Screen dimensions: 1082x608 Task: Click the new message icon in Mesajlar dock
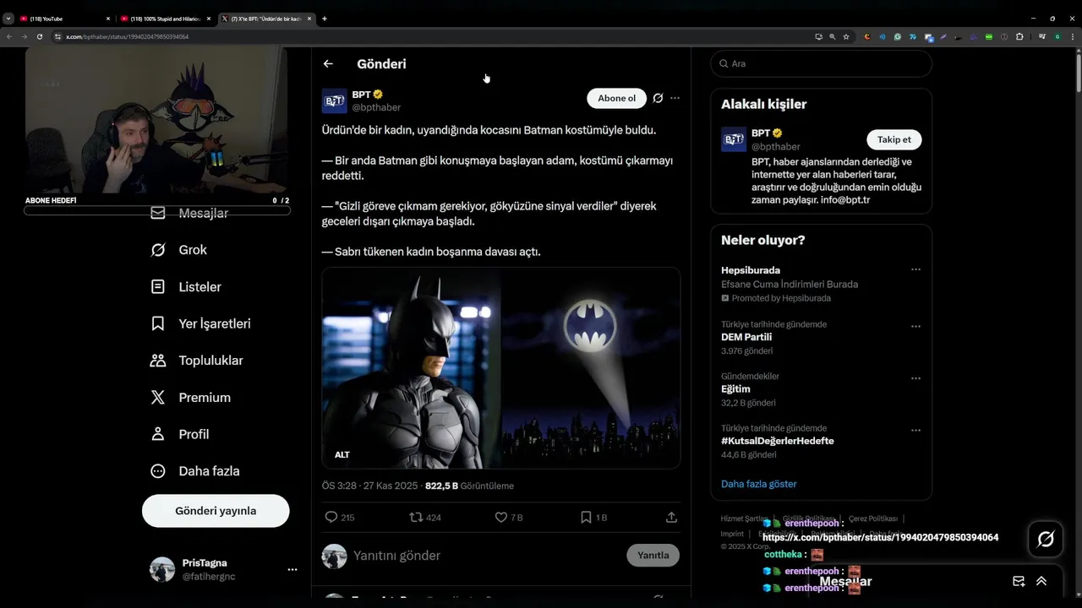point(1019,581)
